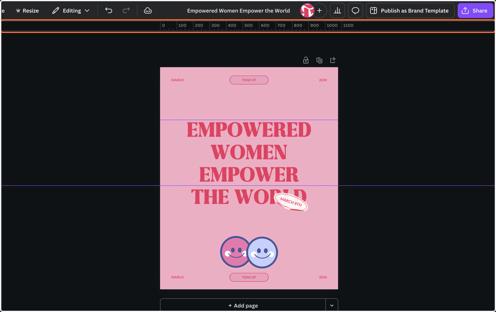The height and width of the screenshot is (312, 496).
Task: Duplicate the page with the copy icon
Action: (320, 60)
